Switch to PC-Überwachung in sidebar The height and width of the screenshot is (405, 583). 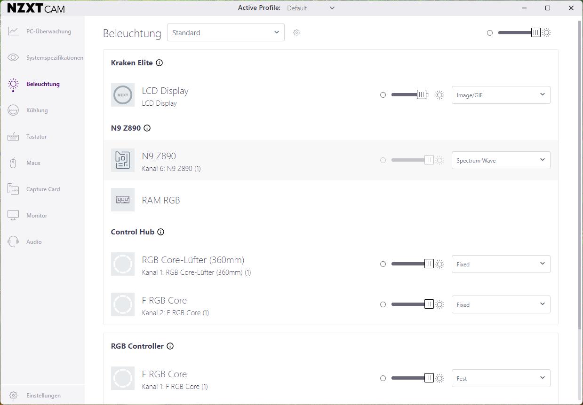pyautogui.click(x=48, y=31)
